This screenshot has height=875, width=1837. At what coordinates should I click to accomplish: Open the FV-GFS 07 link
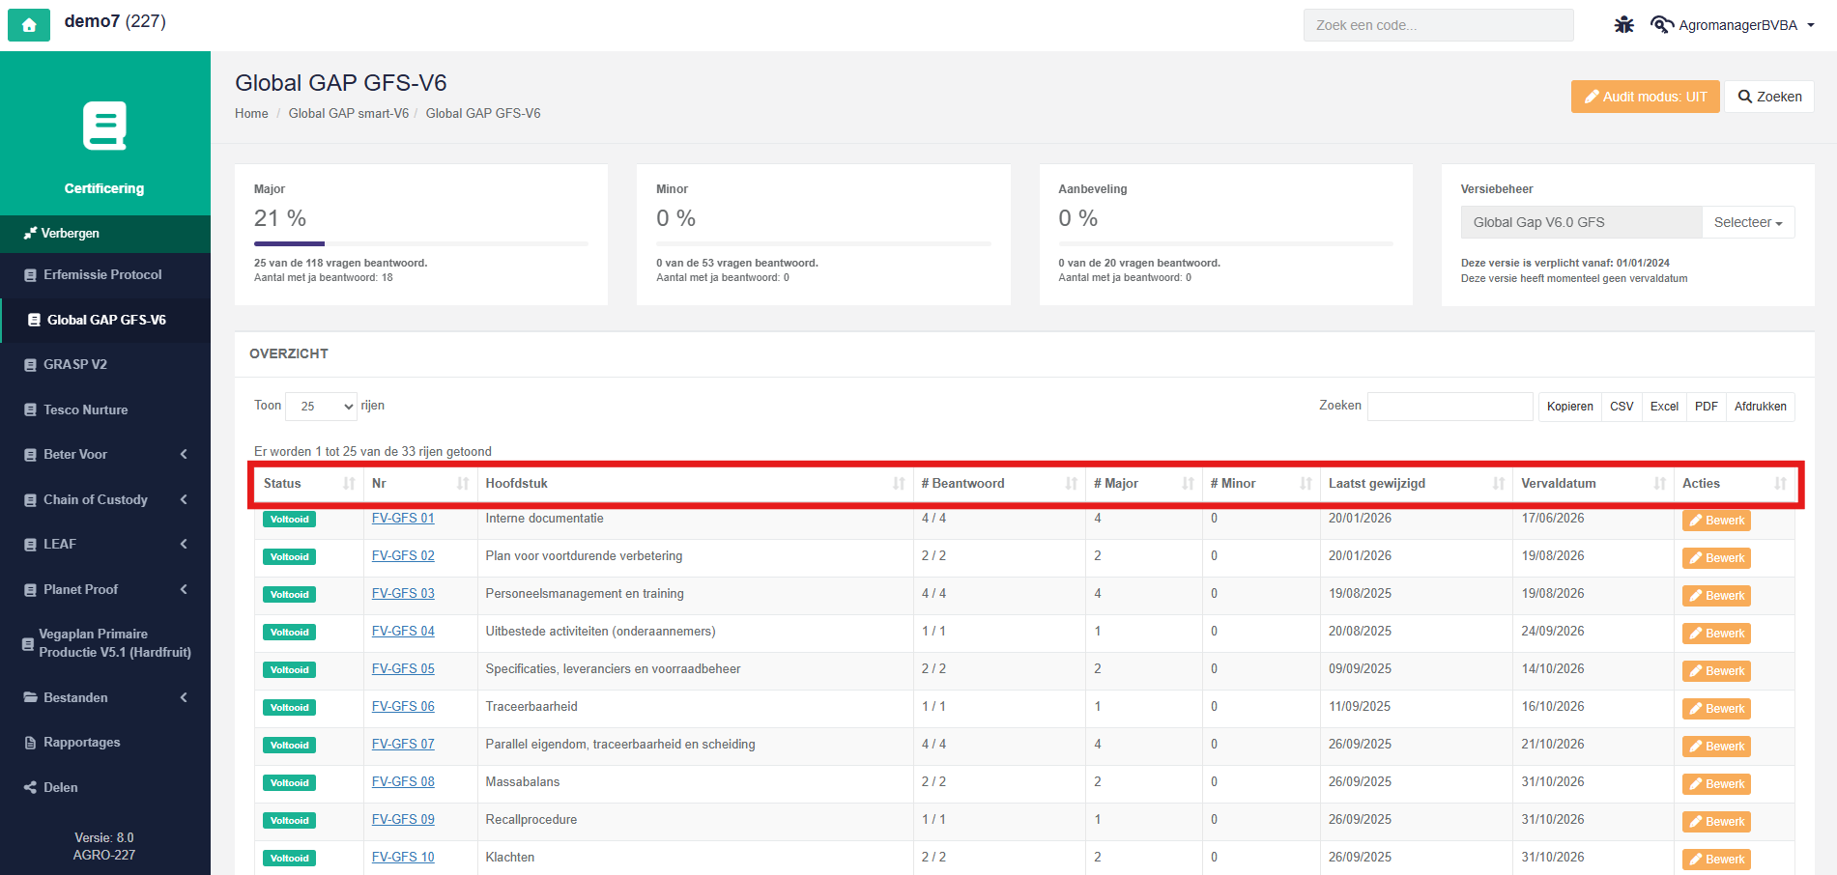pos(403,745)
